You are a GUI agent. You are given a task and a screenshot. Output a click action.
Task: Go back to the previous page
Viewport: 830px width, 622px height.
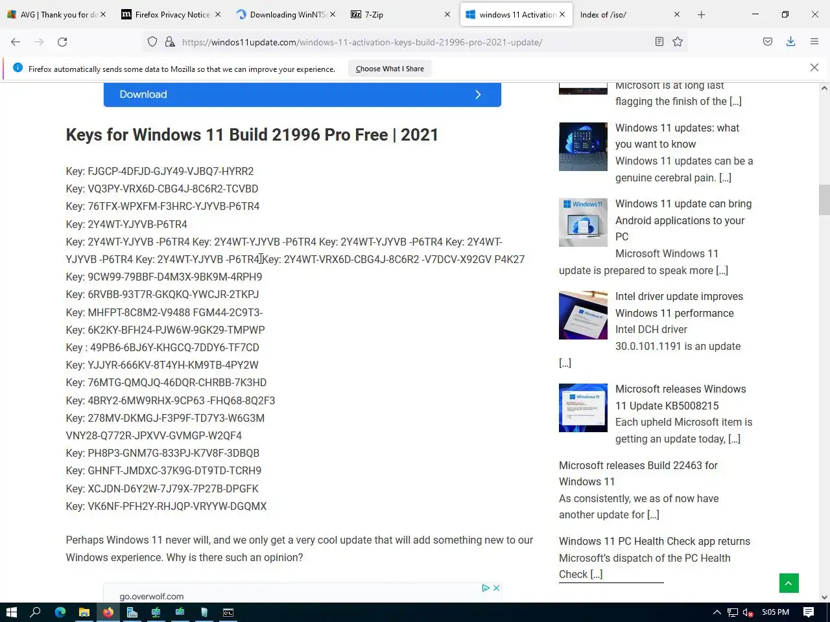(x=16, y=42)
